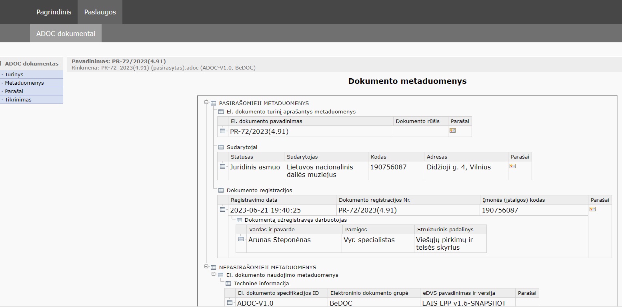Viewport: 622px width, 308px height.
Task: Click row icon next to Arūnas Steponėnas
Action: tap(241, 239)
